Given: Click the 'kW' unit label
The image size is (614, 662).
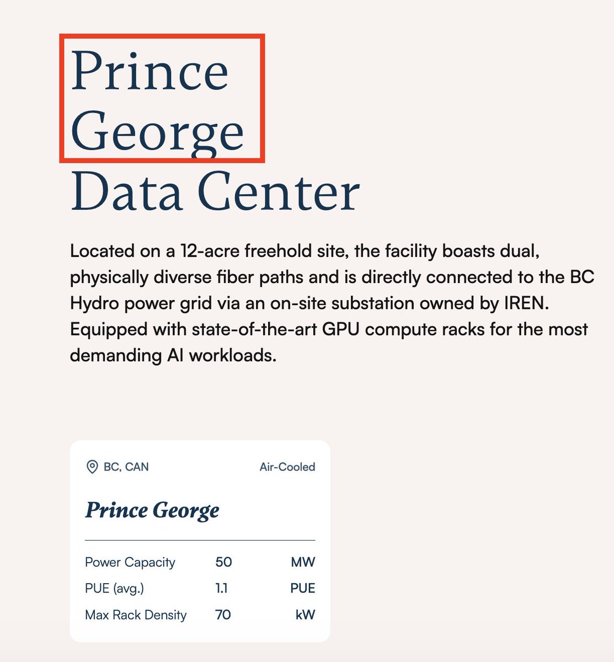Looking at the screenshot, I should [305, 615].
